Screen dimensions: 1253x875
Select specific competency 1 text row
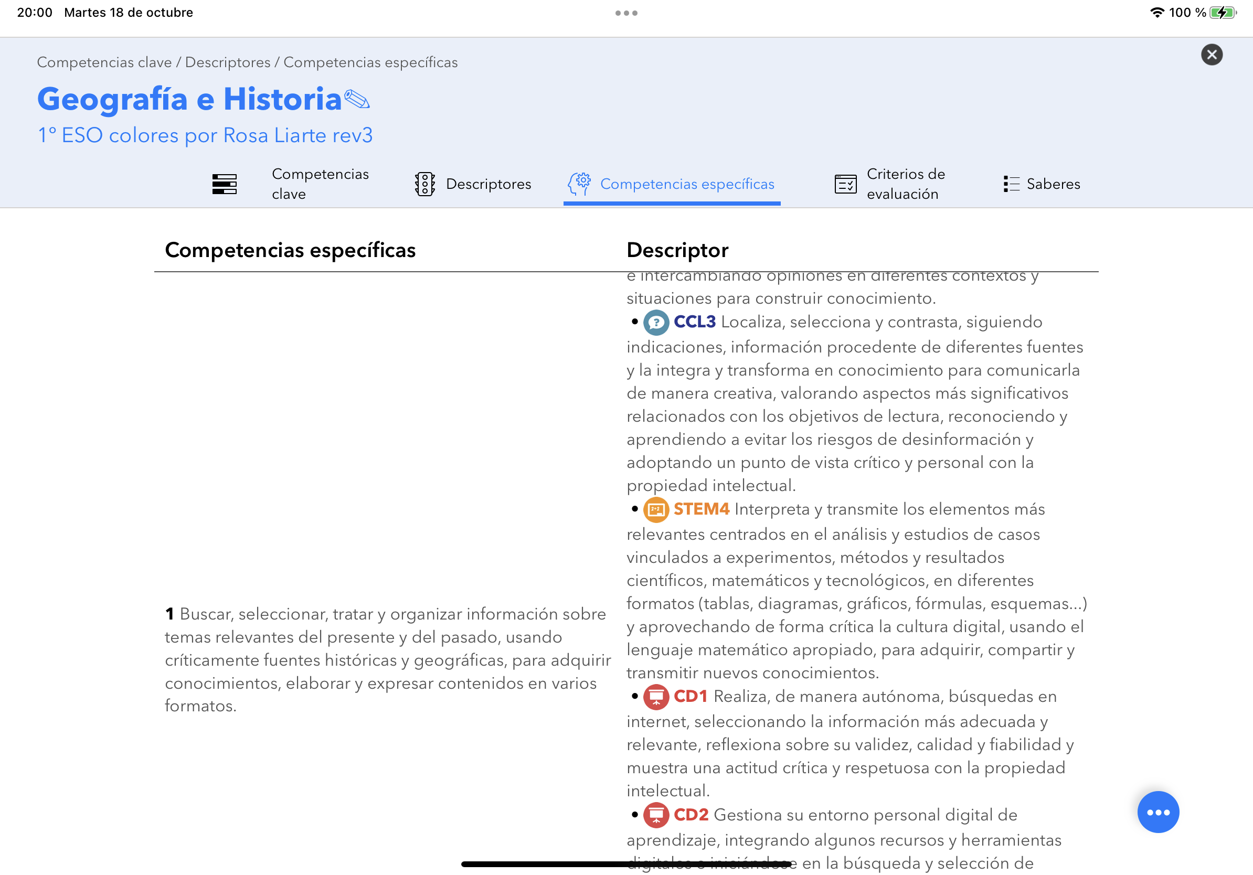click(x=387, y=659)
